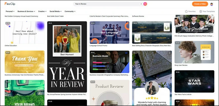
Task: Favorite the hotel review template with star
Action: [x=169, y=53]
